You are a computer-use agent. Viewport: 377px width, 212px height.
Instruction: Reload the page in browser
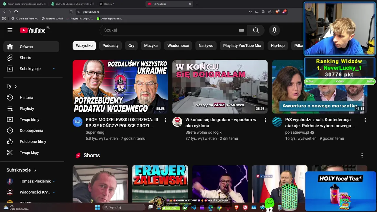point(16,12)
